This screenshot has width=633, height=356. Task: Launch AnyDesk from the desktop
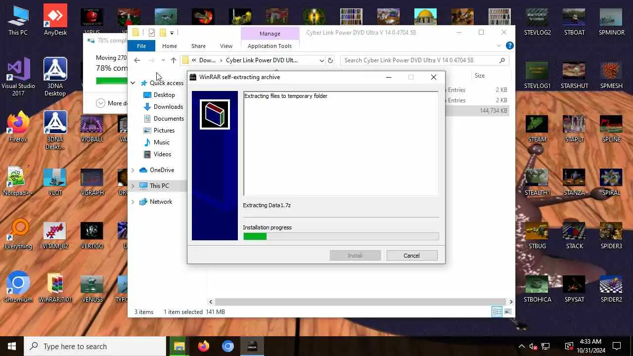point(55,21)
